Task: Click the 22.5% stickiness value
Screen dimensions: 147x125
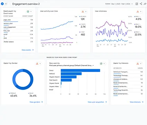Action: pos(138,35)
